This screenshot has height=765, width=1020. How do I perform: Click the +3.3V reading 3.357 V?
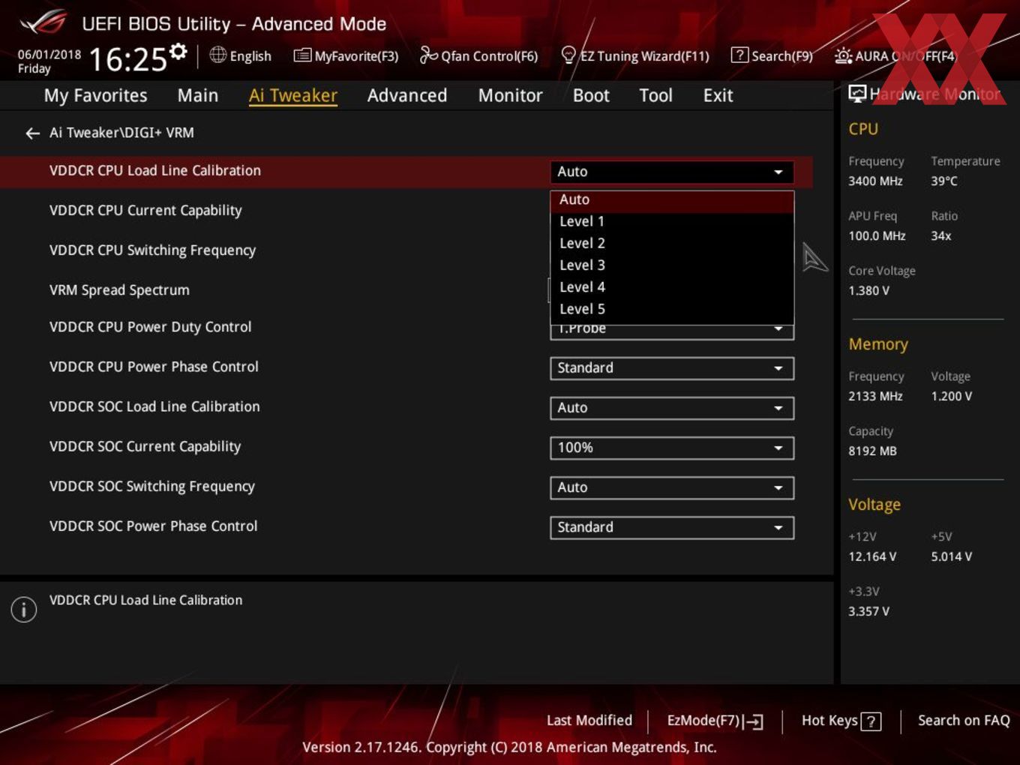pos(868,612)
